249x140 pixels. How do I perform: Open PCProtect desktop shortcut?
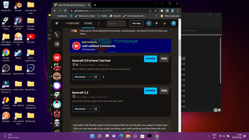(x=31, y=70)
